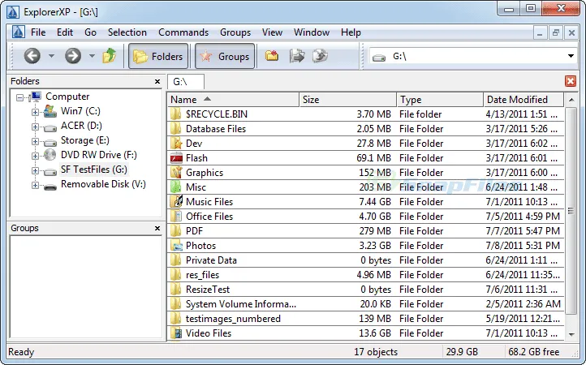Viewport: 586px width, 365px height.
Task: Toggle the Folders pane button
Action: coord(158,57)
